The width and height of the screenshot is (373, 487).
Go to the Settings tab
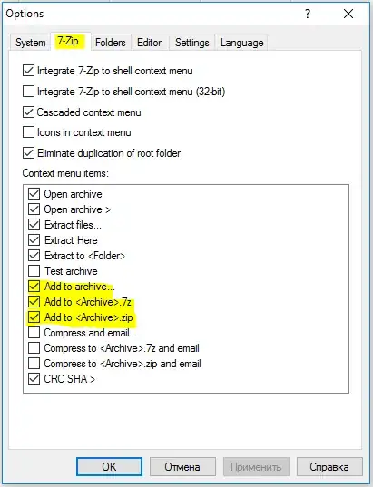pyautogui.click(x=191, y=43)
